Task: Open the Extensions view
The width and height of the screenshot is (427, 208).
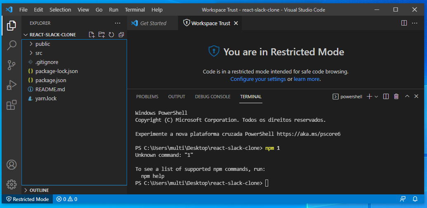Action: [11, 105]
